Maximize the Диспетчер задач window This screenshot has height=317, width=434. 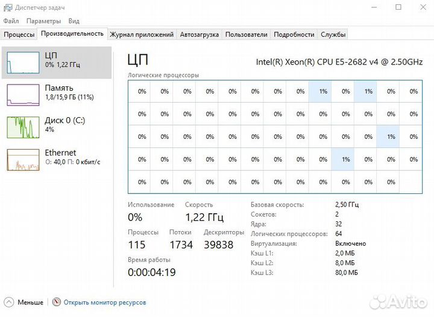398,7
